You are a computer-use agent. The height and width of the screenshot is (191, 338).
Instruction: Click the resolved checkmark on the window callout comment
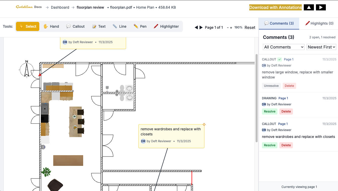279,59
